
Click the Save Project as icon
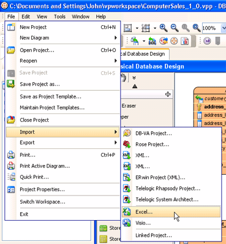(11, 84)
